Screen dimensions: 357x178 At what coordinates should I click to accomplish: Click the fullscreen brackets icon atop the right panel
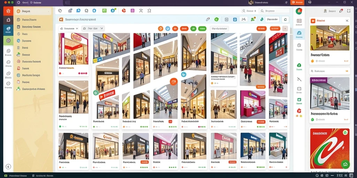[349, 11]
